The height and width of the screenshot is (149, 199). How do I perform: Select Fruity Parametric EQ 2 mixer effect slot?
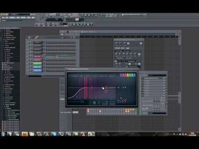pos(153,78)
